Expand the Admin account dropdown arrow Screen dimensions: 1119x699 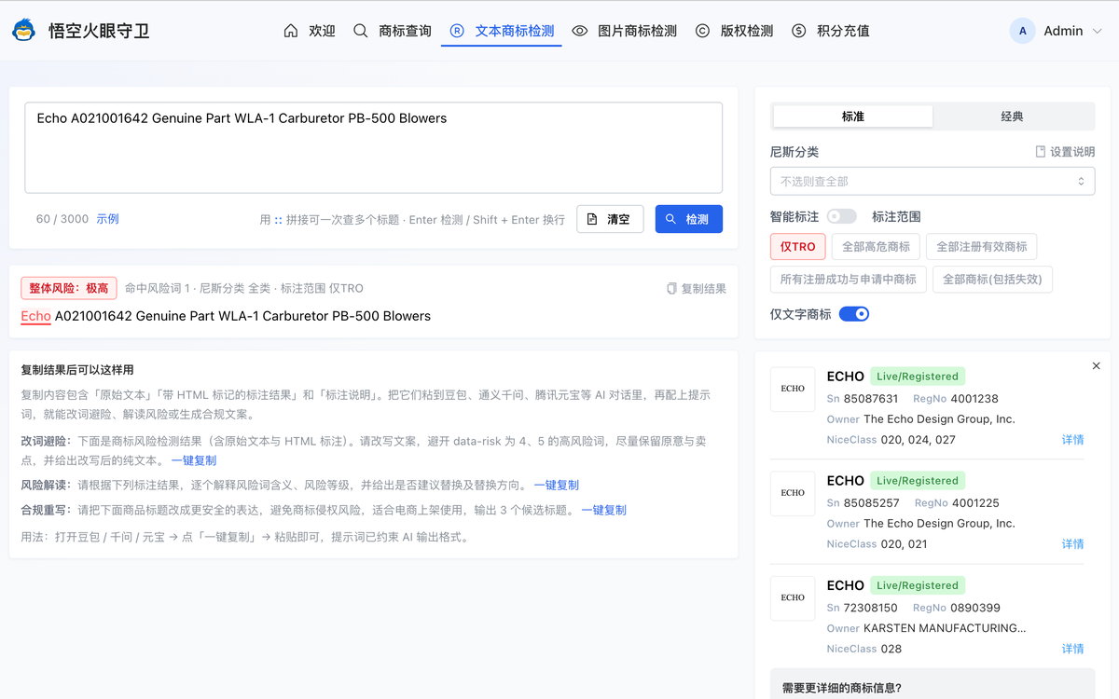click(x=1097, y=31)
